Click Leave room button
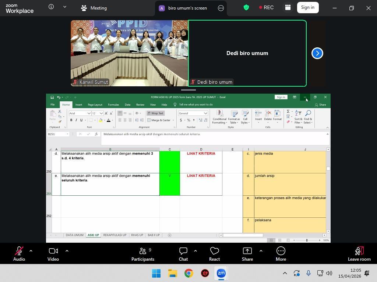This screenshot has width=377, height=282. point(359,254)
